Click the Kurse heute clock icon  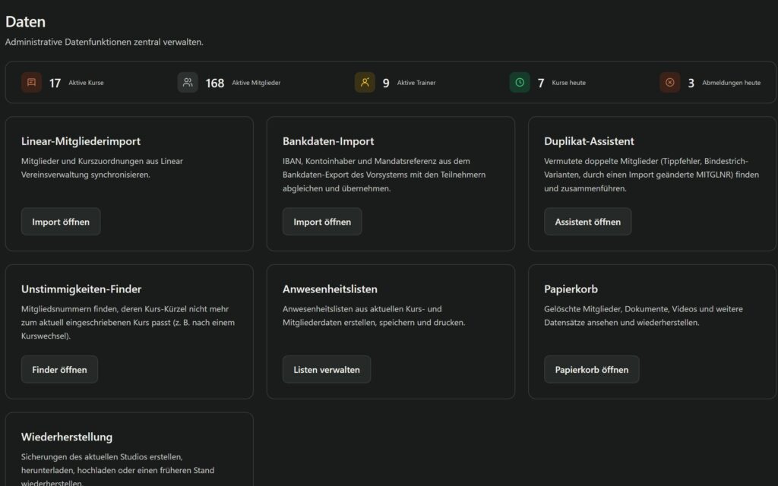(x=520, y=82)
